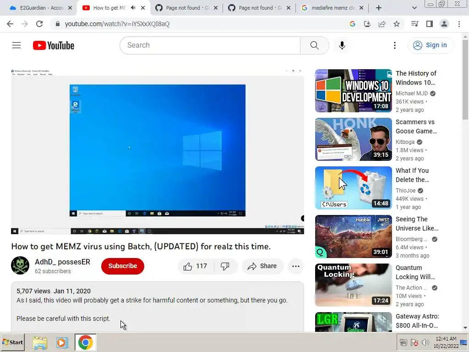Viewport: 469px width, 352px height.
Task: Open a new browser tab
Action: 379,8
